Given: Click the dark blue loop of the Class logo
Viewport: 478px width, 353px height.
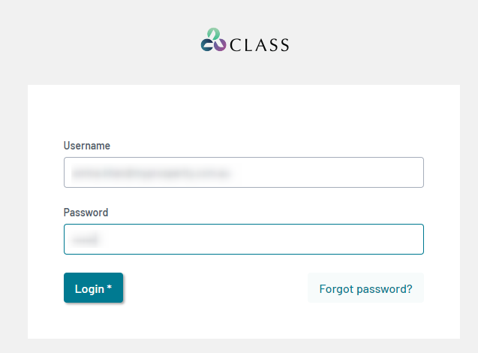Looking at the screenshot, I should 207,45.
